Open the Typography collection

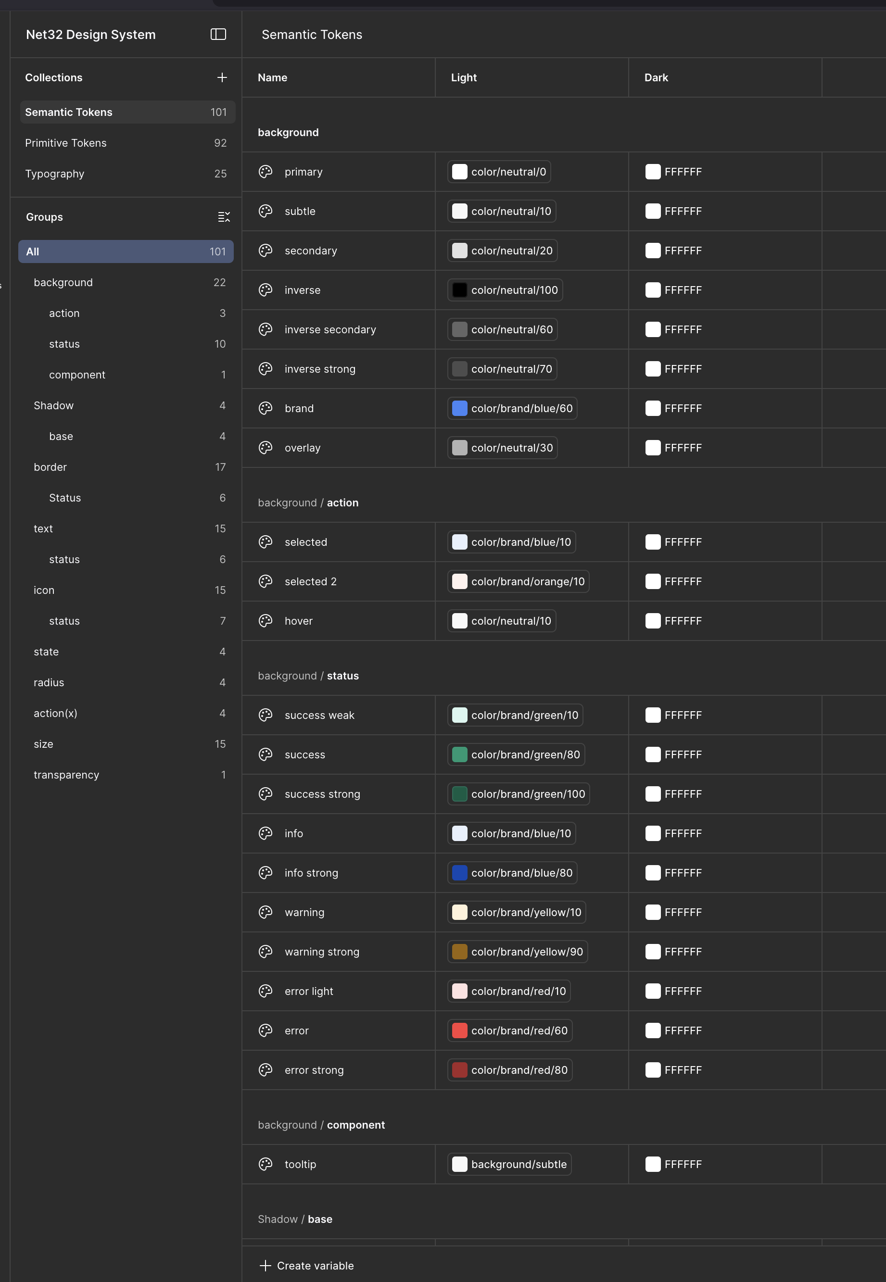pos(127,174)
